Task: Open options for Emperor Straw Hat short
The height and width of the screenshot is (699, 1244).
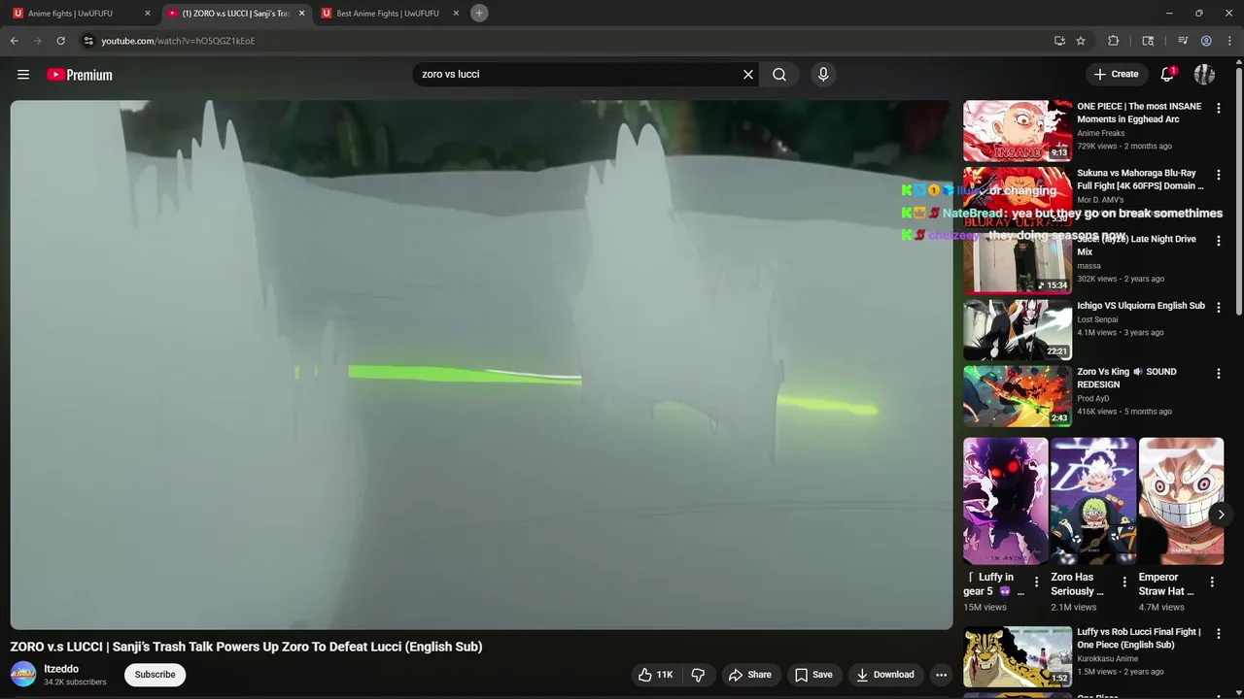Action: point(1212,582)
